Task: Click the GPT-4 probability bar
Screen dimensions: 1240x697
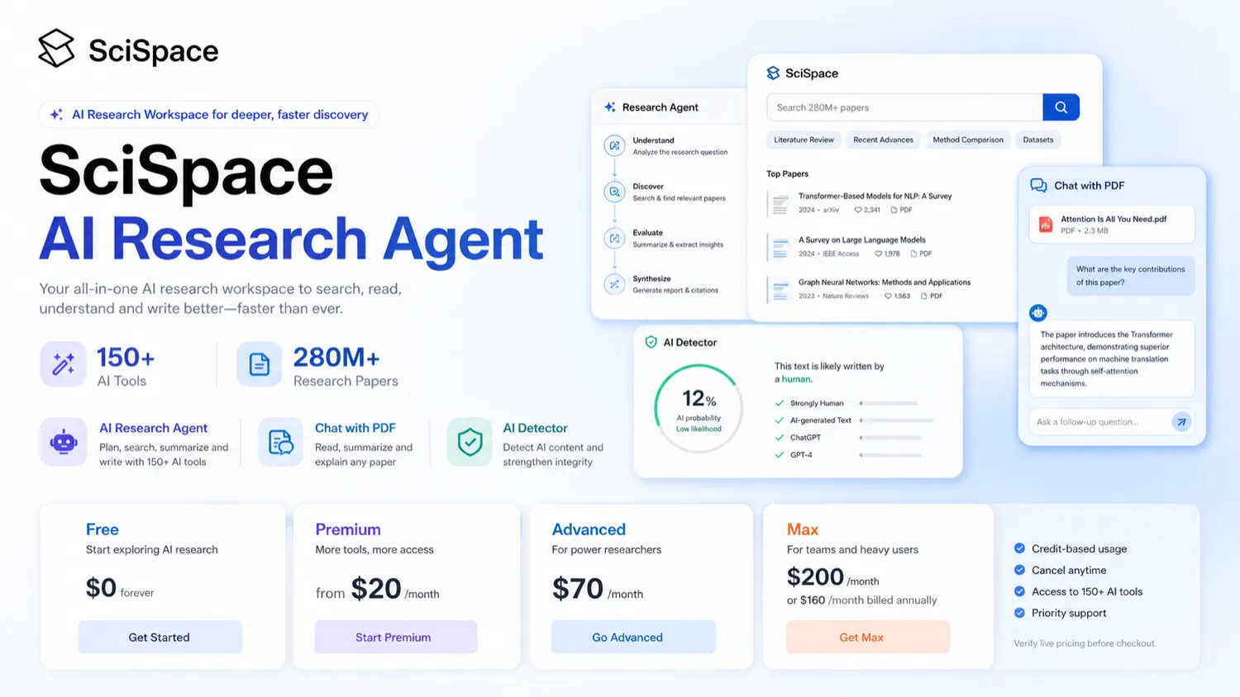Action: click(x=890, y=455)
